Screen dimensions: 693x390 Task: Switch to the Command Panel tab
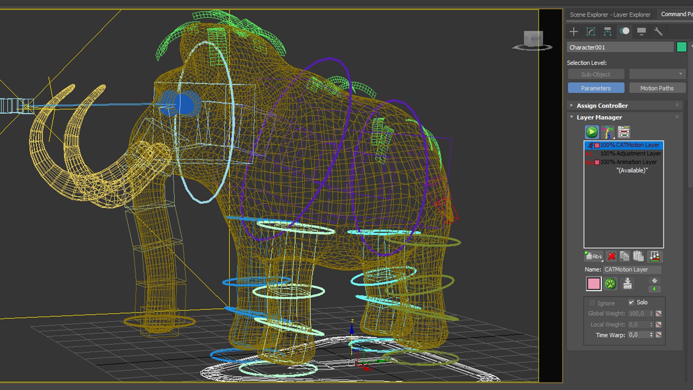[x=676, y=14]
